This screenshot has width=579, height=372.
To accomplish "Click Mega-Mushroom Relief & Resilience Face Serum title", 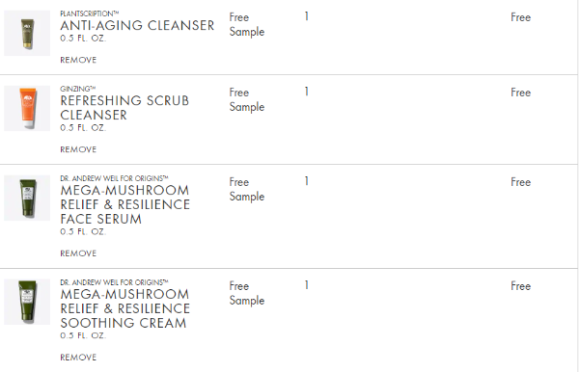I will click(x=125, y=204).
